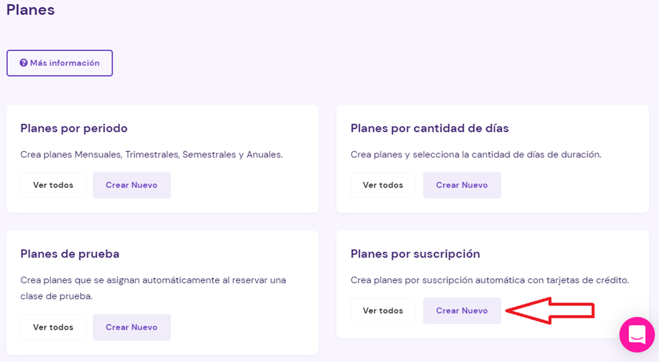659x362 pixels.
Task: Open Ver todos for Planes por cantidad de días
Action: (x=383, y=185)
